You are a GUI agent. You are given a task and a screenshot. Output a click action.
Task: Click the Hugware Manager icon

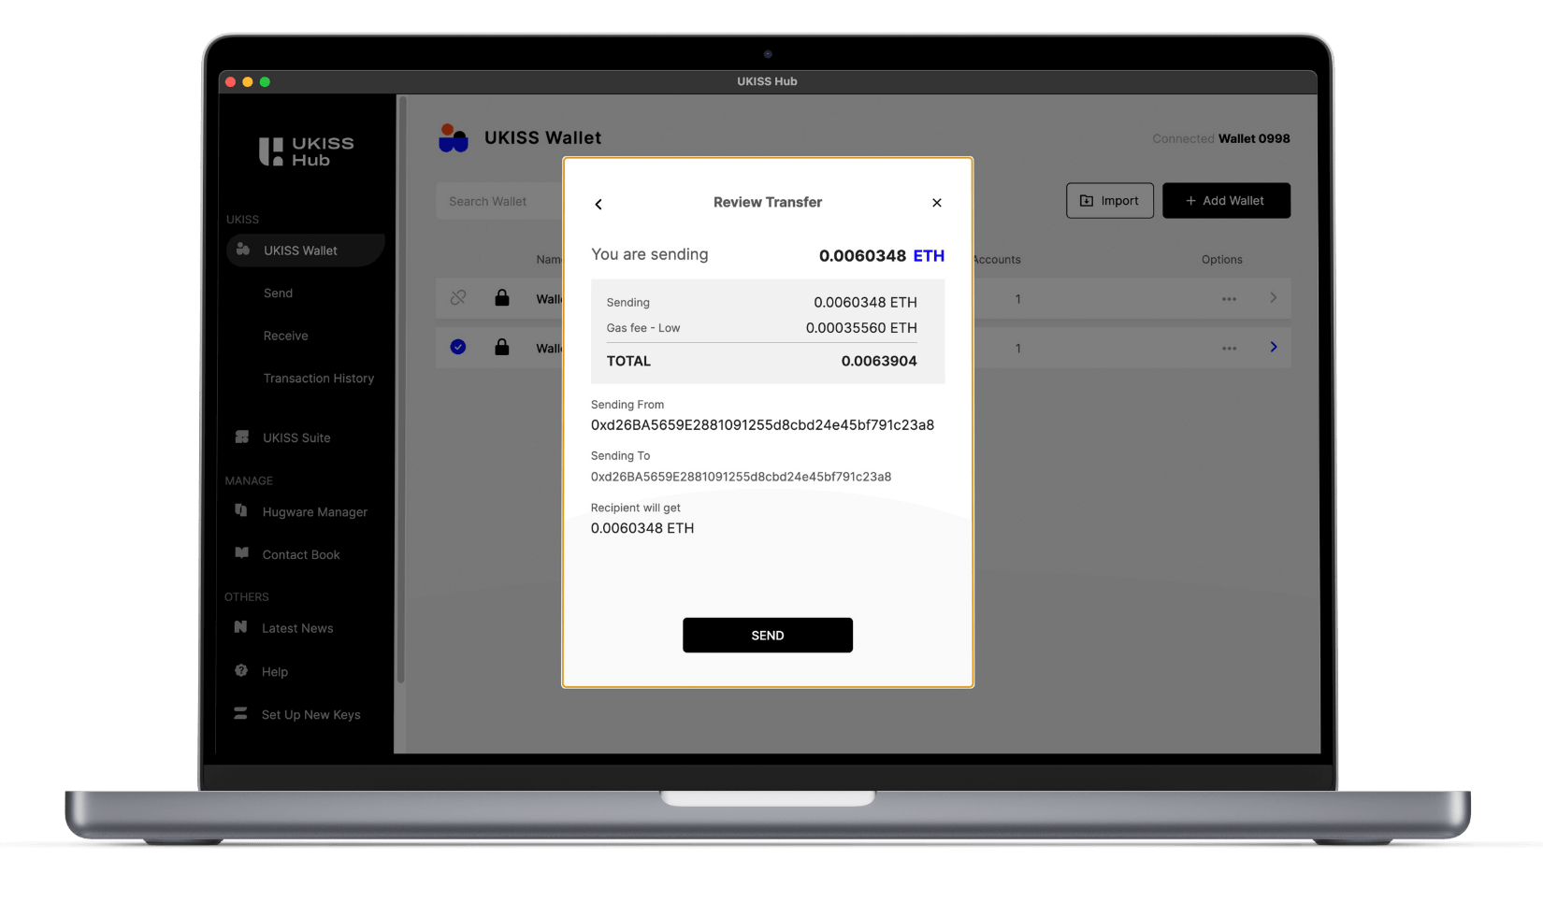241,510
